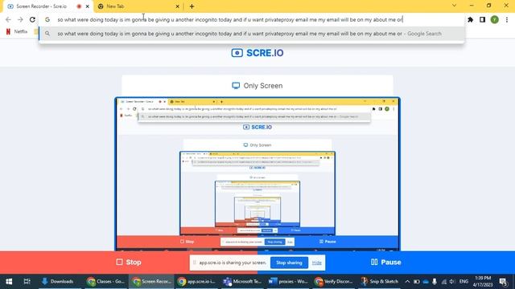Open Snip & Sketch from the taskbar
The image size is (515, 289).
[379, 281]
